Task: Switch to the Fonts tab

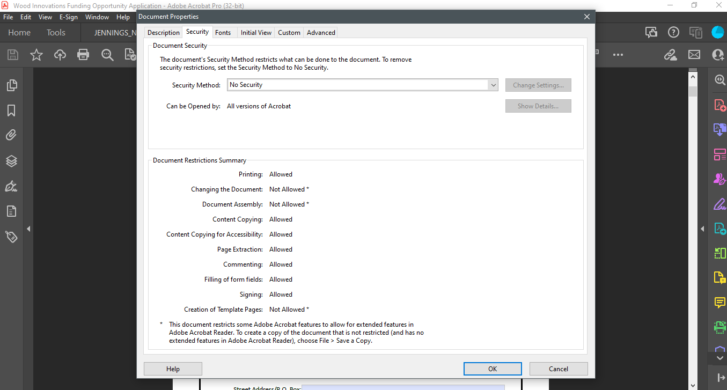Action: click(224, 32)
